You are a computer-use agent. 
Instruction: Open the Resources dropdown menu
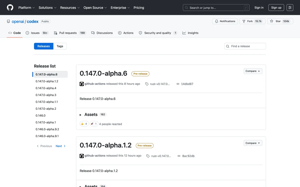70,8
